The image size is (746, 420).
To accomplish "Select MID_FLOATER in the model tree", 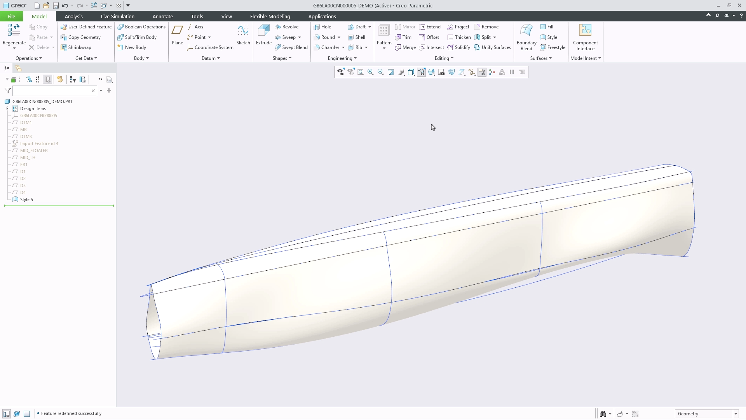I will click(x=34, y=150).
